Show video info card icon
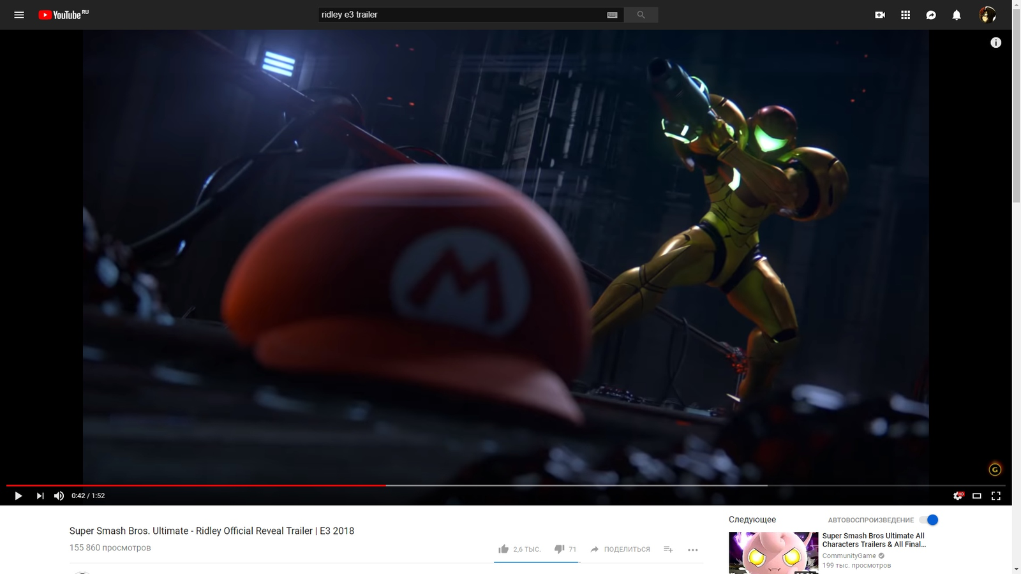This screenshot has width=1021, height=574. [995, 43]
